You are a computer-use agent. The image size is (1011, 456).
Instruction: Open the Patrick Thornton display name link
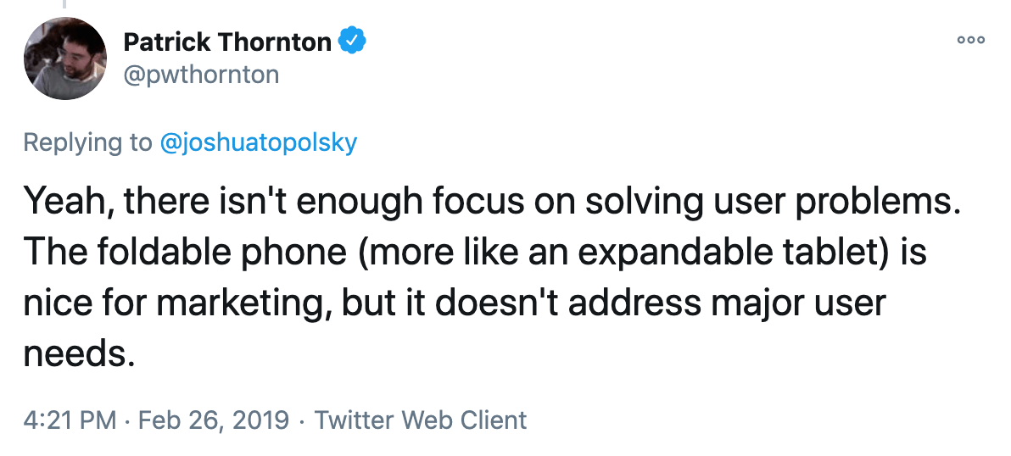pyautogui.click(x=227, y=41)
